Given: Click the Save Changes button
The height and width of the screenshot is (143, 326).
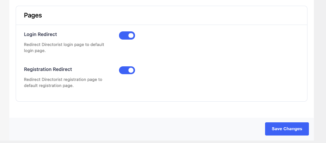Looking at the screenshot, I should [x=287, y=129].
